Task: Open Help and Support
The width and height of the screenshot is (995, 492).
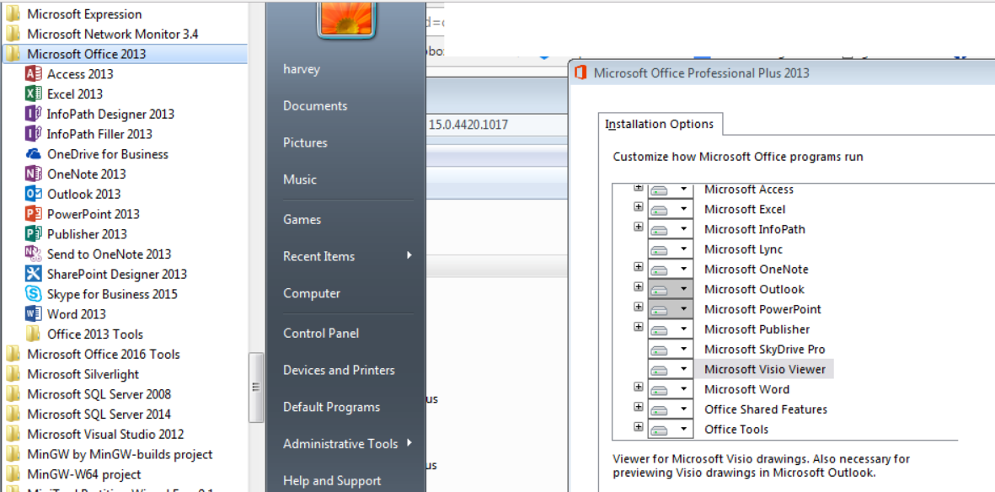Action: click(332, 480)
